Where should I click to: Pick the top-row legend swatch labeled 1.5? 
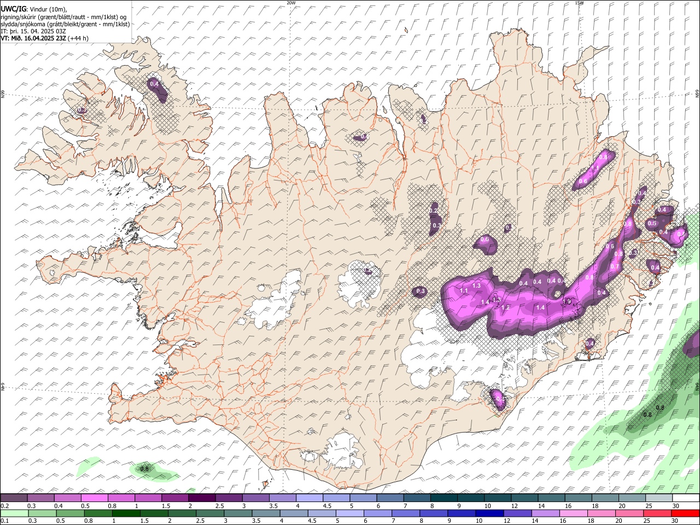point(175,498)
